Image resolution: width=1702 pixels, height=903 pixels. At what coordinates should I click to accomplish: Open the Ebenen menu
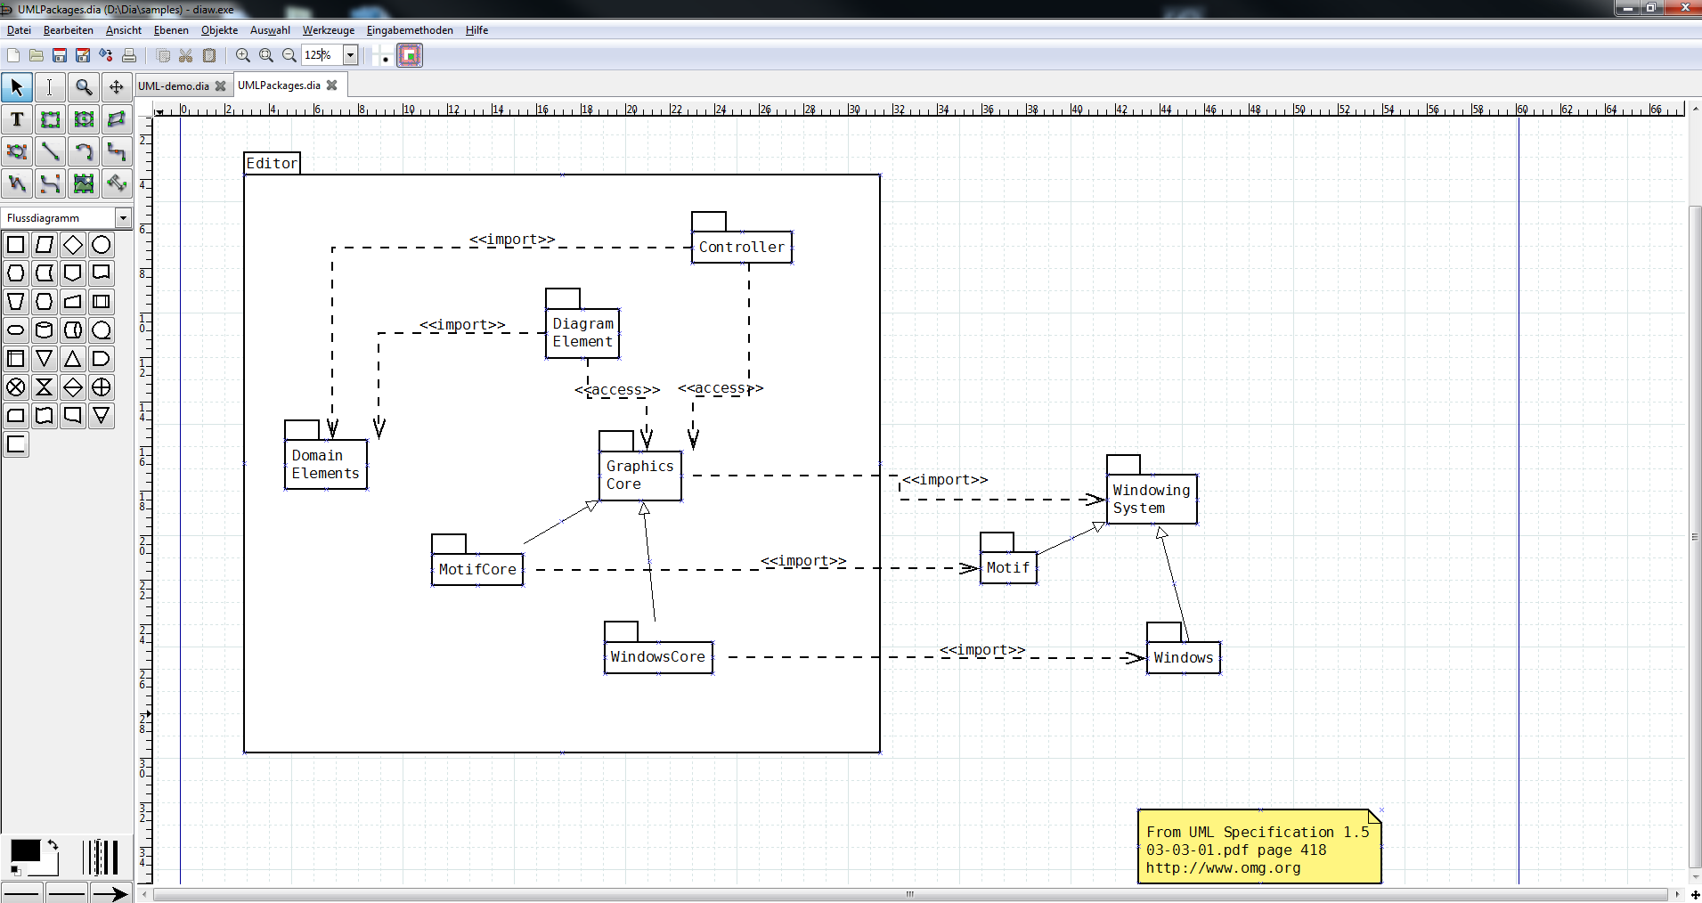point(171,30)
